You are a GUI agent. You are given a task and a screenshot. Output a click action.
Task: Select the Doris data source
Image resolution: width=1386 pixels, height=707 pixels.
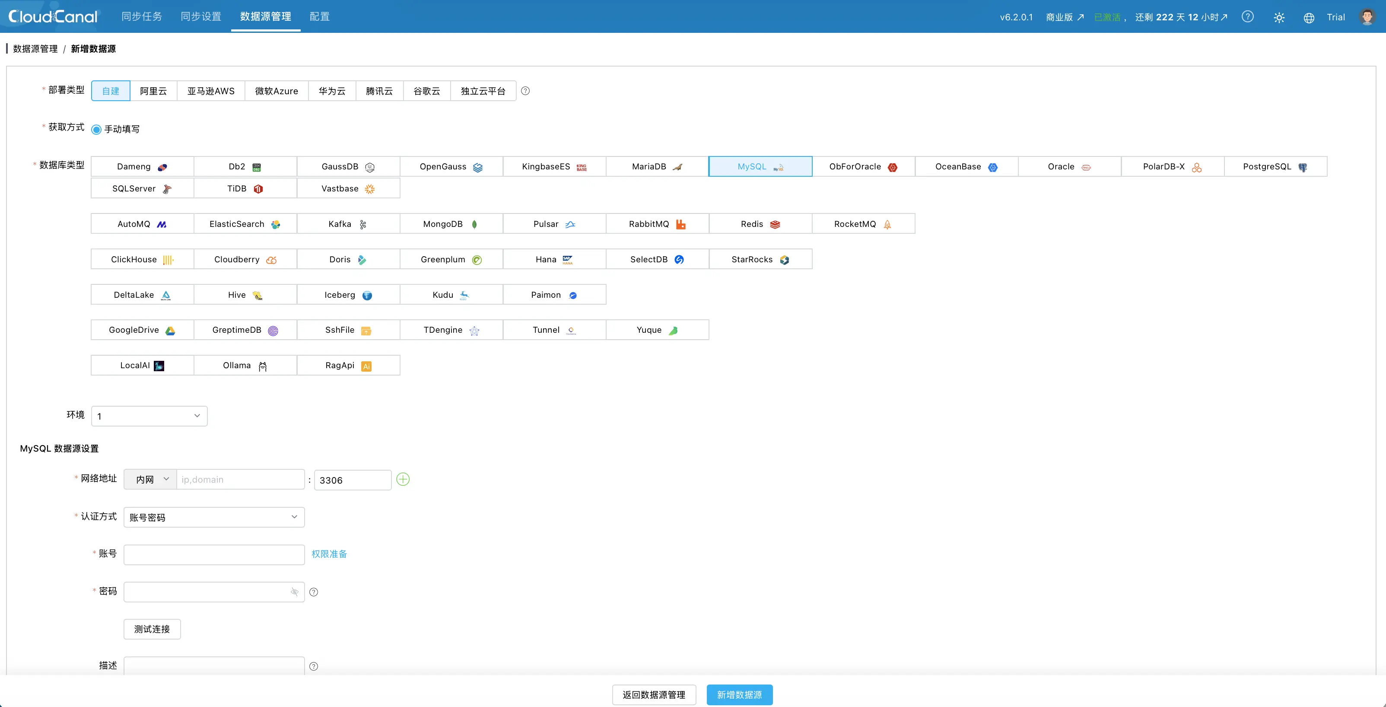[348, 259]
